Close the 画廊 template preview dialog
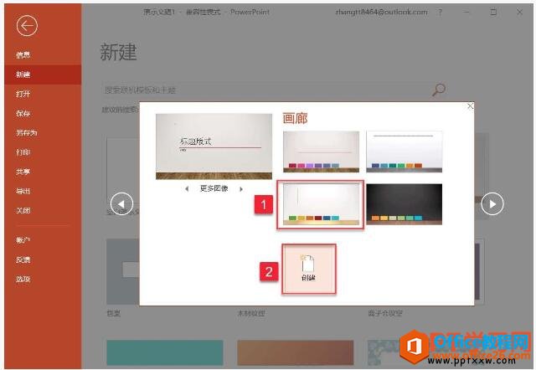 [x=470, y=106]
